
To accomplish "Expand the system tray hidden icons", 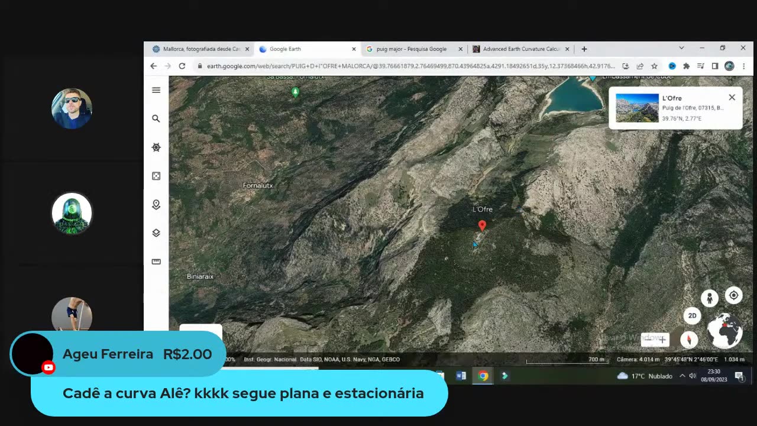I will [x=682, y=376].
